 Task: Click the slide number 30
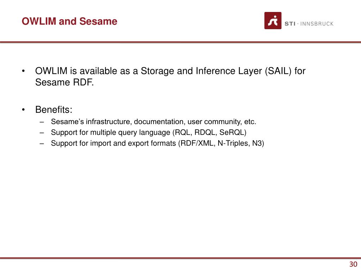click(353, 264)
